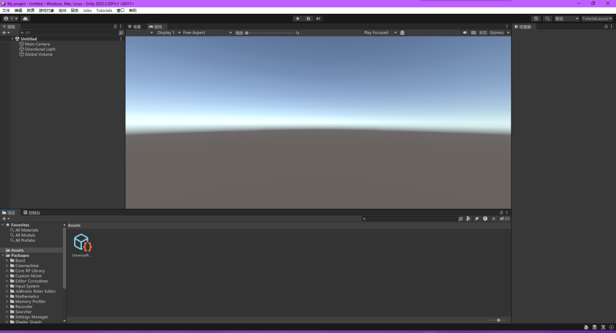Open the Jobs menu
Image resolution: width=616 pixels, height=333 pixels.
[x=87, y=10]
